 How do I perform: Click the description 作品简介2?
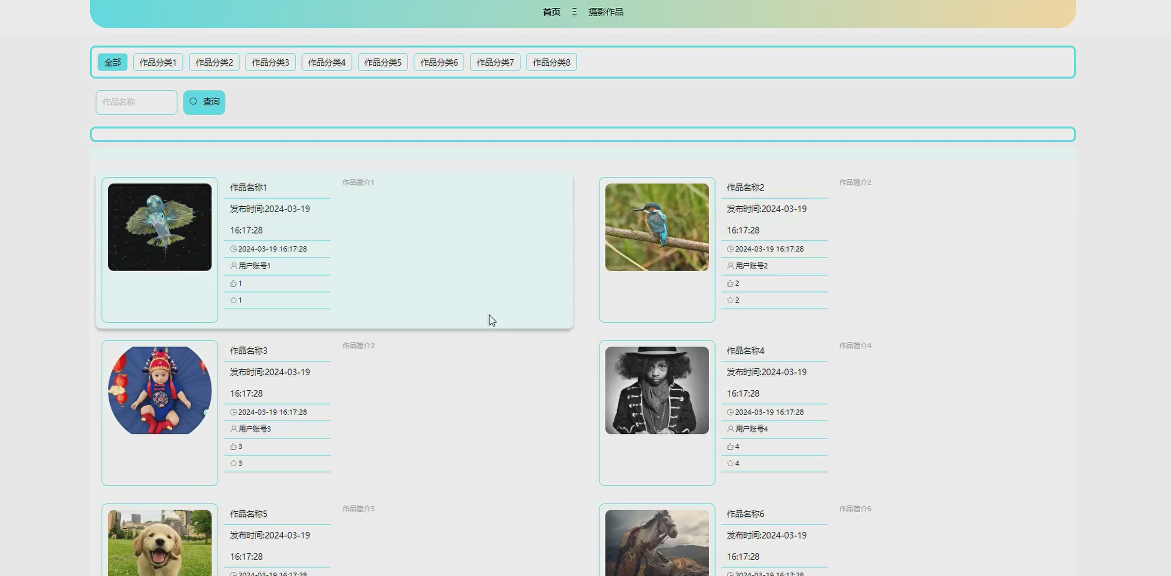click(855, 182)
